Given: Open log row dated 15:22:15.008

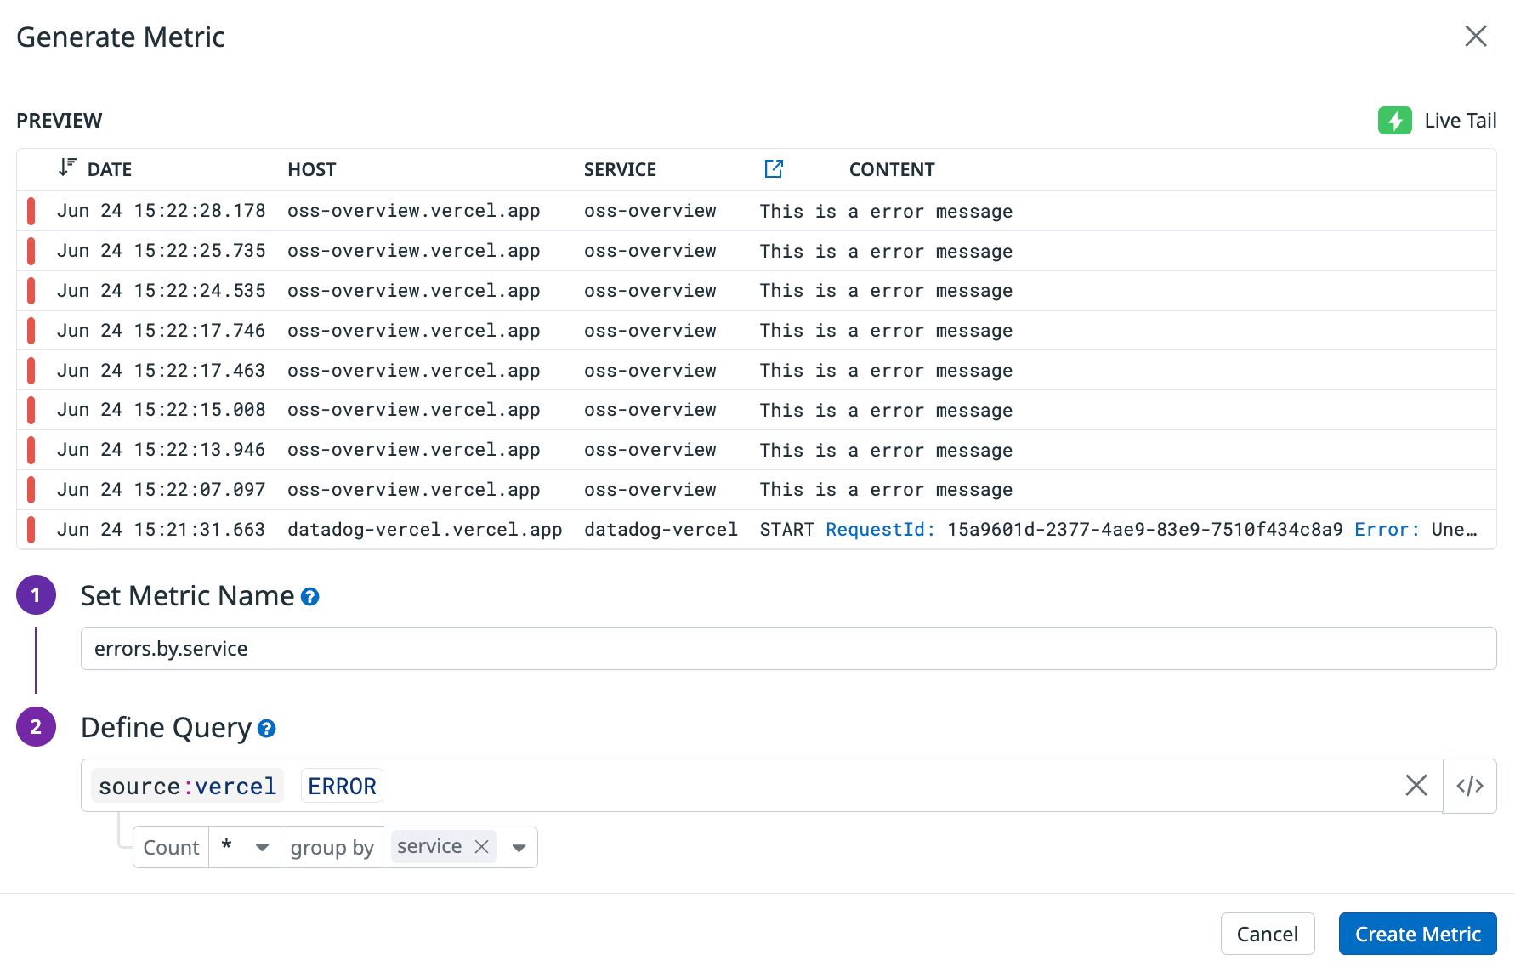Looking at the screenshot, I should click(757, 410).
